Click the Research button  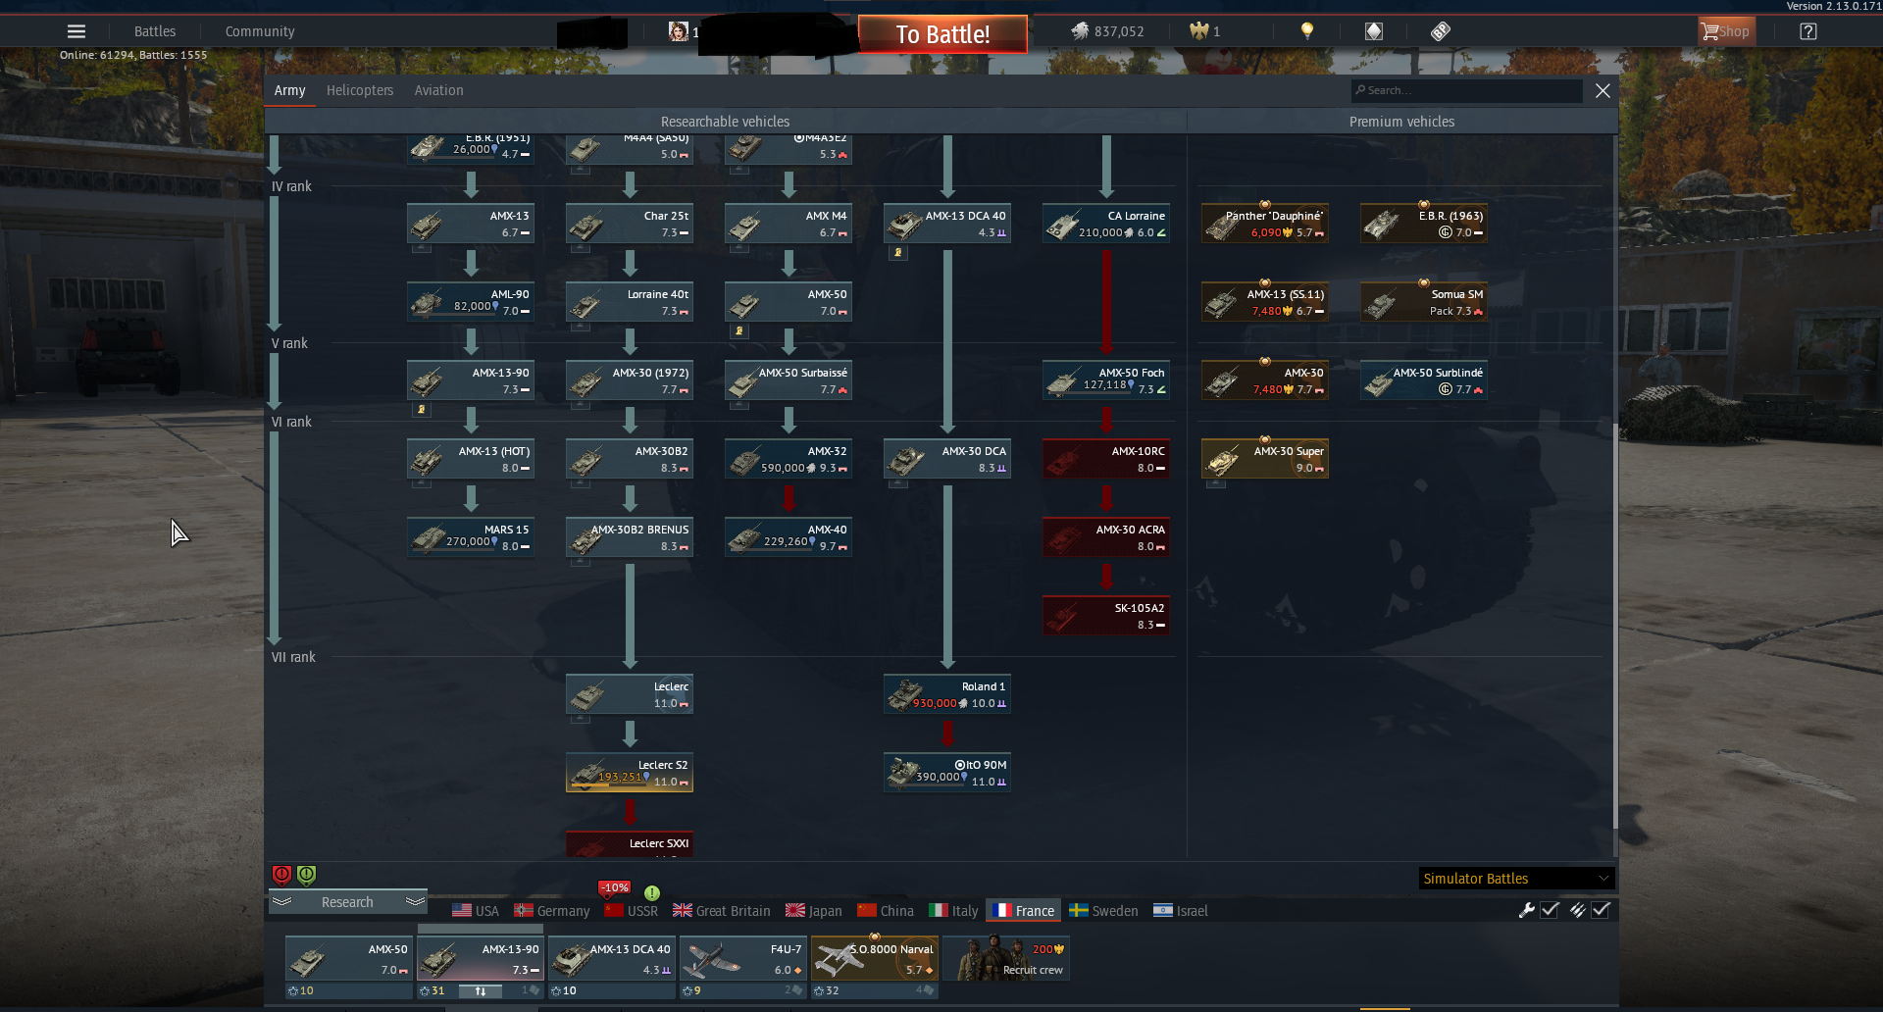point(347,902)
